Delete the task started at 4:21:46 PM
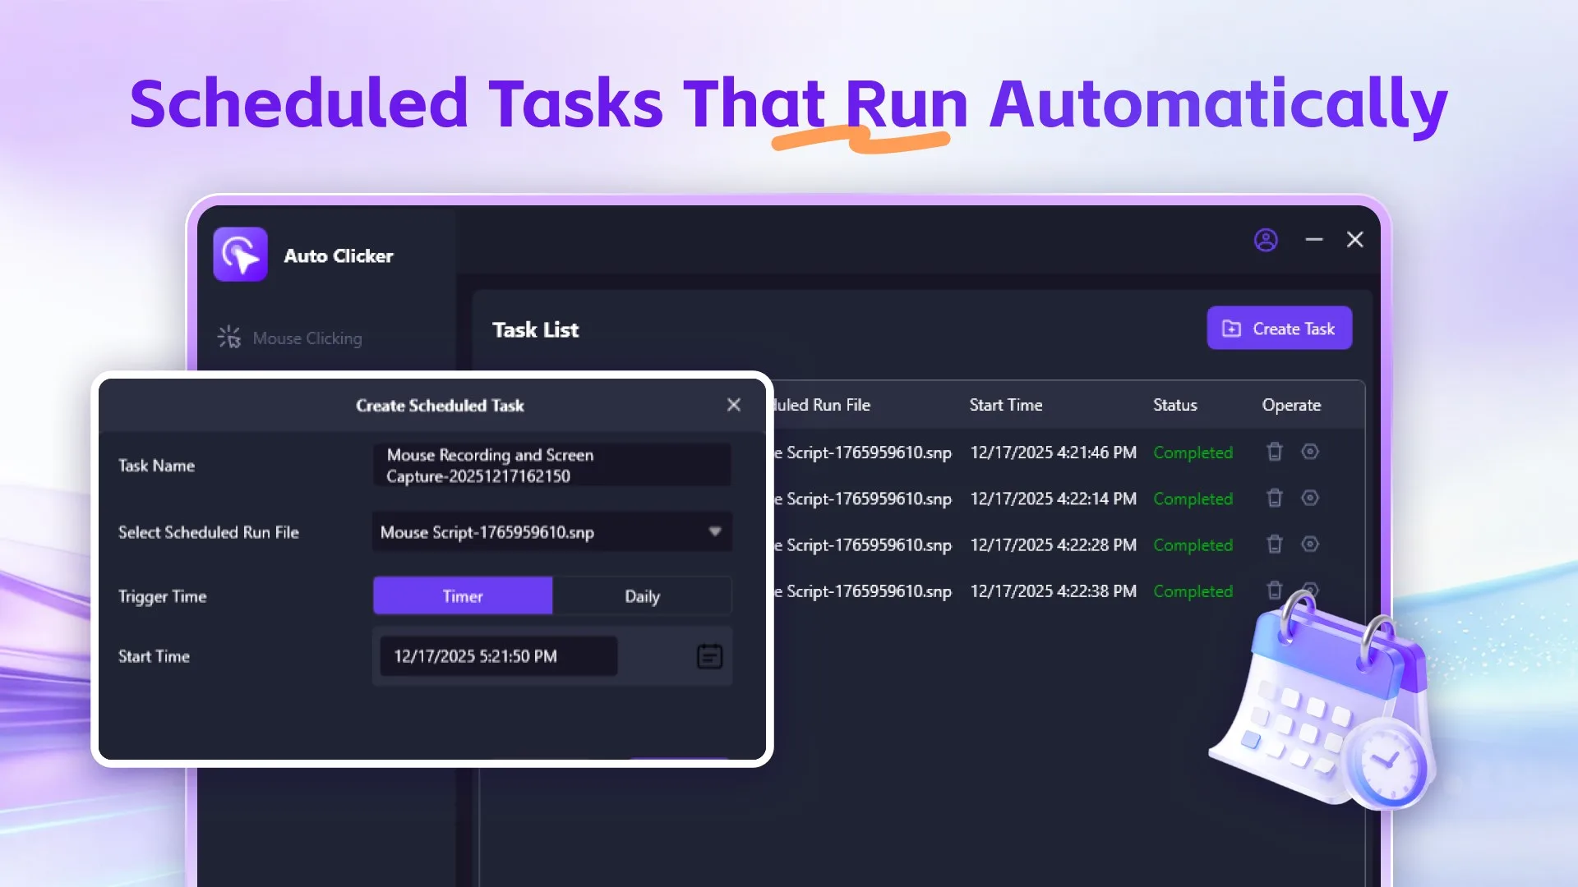Viewport: 1578px width, 887px height. 1275,452
